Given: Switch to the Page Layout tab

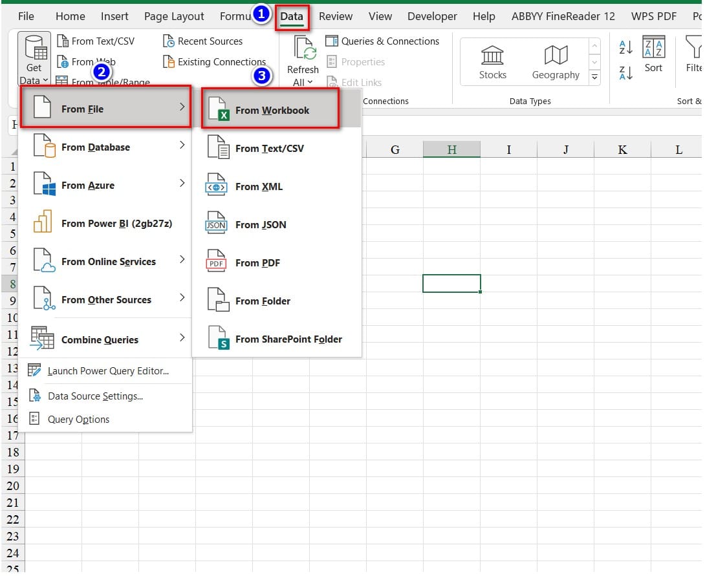Looking at the screenshot, I should coord(174,16).
